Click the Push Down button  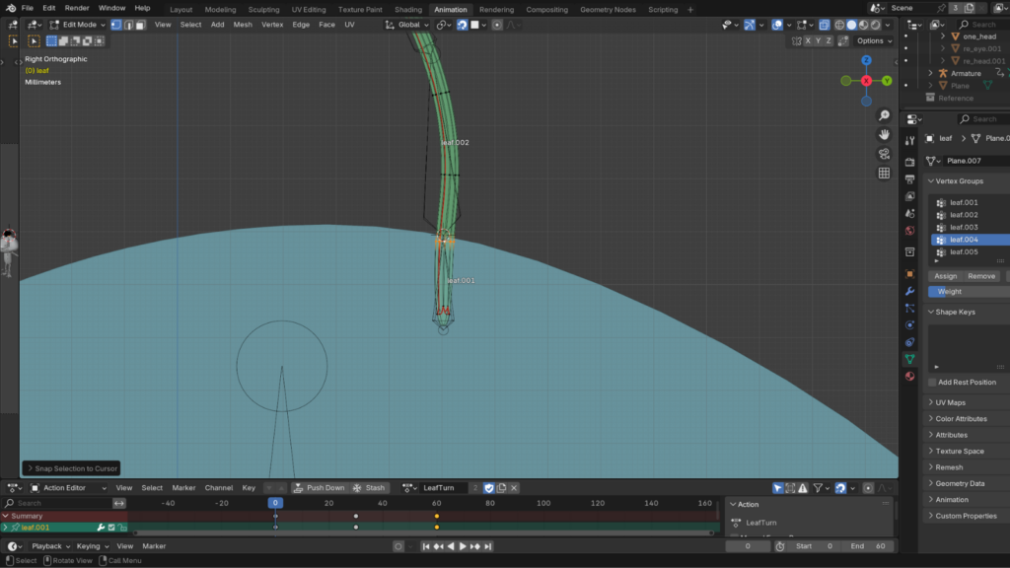pos(319,488)
